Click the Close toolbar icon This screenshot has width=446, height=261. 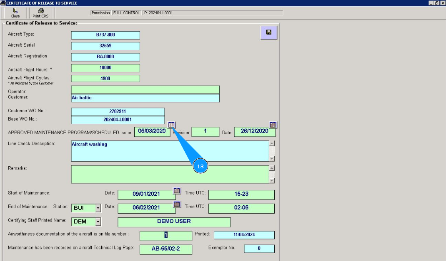15,12
